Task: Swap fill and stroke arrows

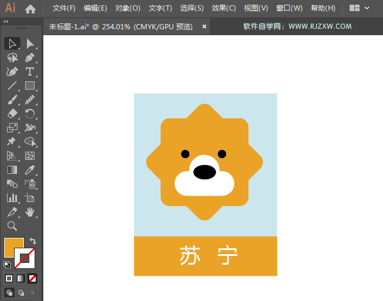Action: point(33,241)
